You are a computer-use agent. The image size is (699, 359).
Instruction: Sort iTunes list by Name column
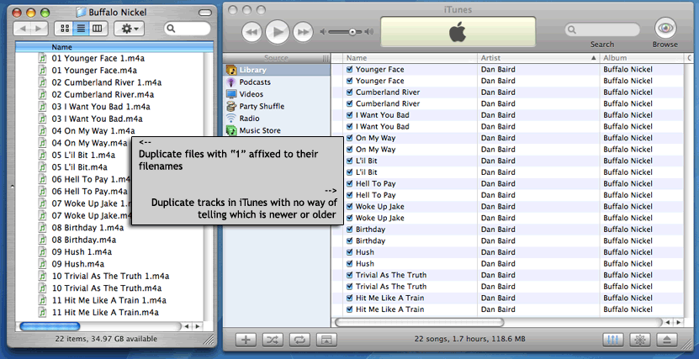tap(410, 58)
